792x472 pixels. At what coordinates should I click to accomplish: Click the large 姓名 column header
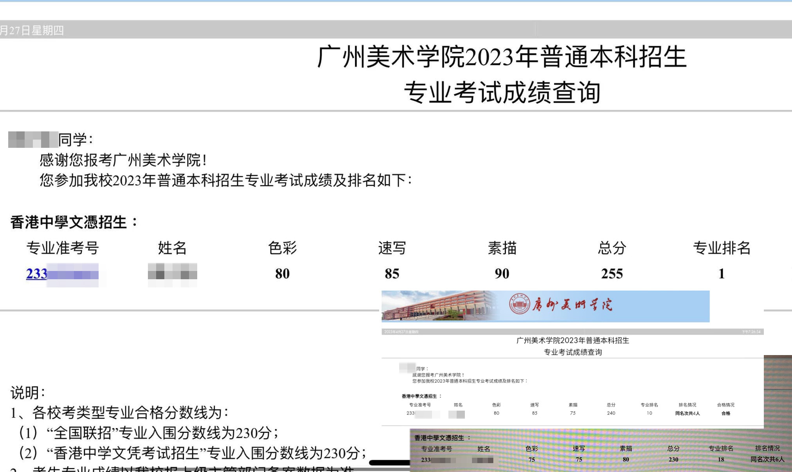click(172, 248)
